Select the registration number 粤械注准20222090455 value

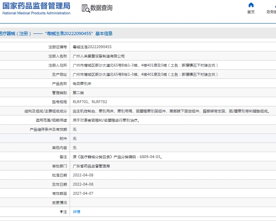point(92,47)
